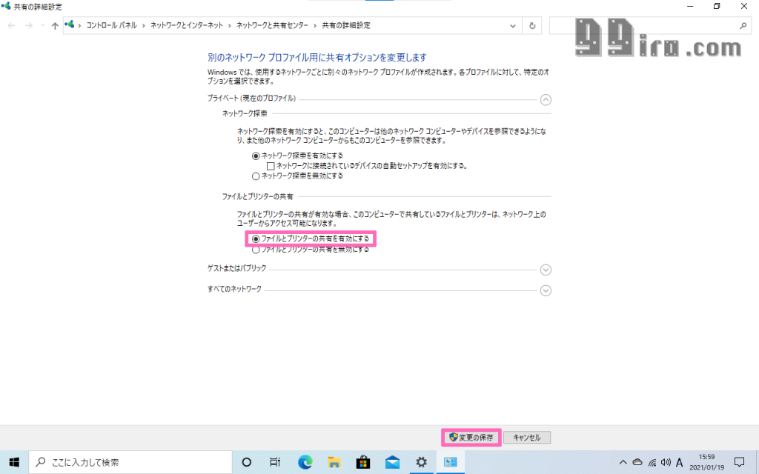Click the キャンセル button
The width and height of the screenshot is (759, 474).
(527, 438)
